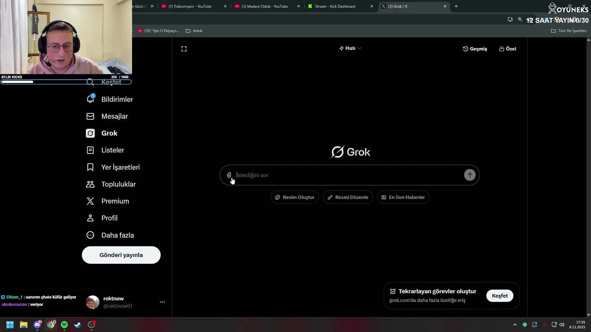Viewport: 591px width, 332px height.
Task: Focus the İstediğini sor input field
Action: coord(349,175)
